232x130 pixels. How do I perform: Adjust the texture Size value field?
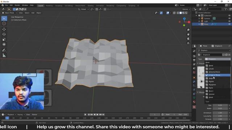point(220,105)
